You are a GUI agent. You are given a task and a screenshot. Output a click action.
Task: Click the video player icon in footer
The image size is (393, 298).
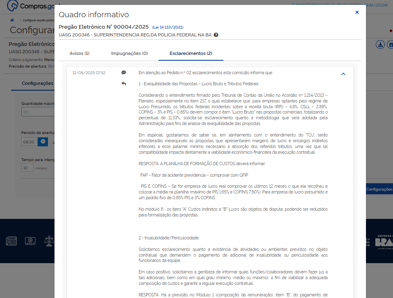coord(30,241)
